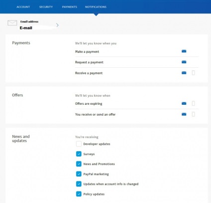This screenshot has width=211, height=203.
Task: Uncheck Updates when account info is changed
Action: click(x=79, y=184)
